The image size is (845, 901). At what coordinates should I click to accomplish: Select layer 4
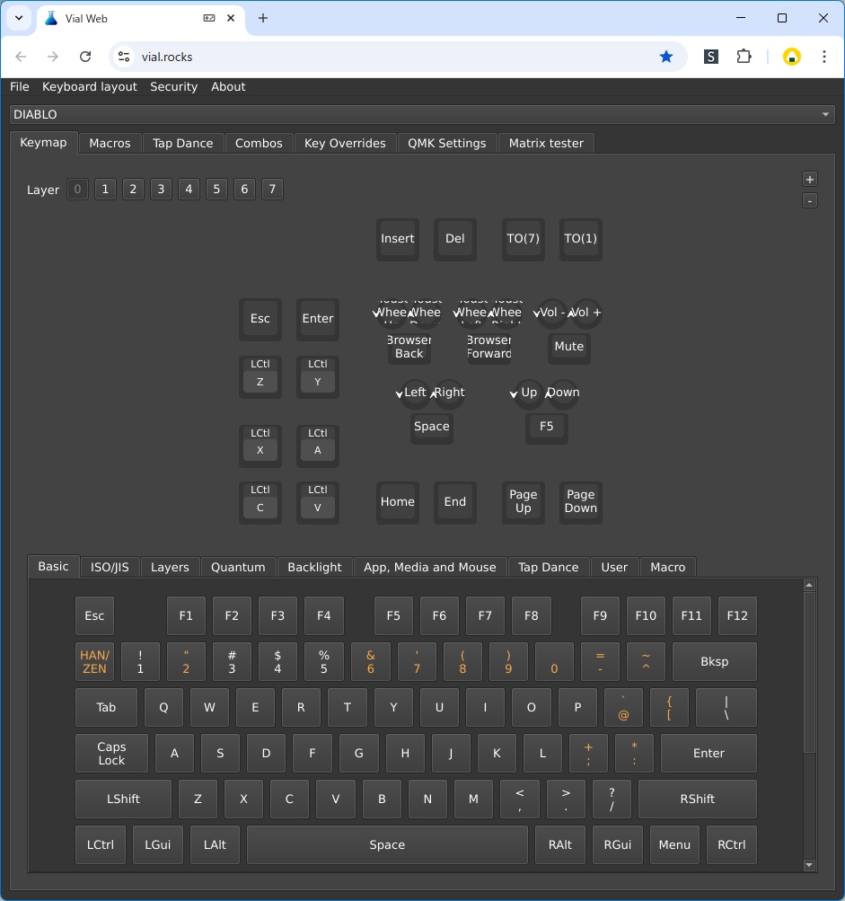189,189
